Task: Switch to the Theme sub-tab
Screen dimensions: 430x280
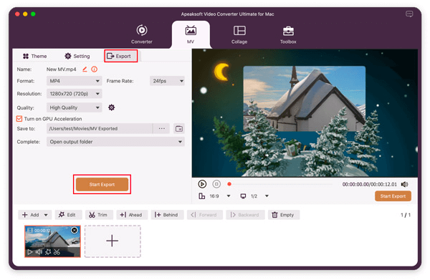Action: 35,56
